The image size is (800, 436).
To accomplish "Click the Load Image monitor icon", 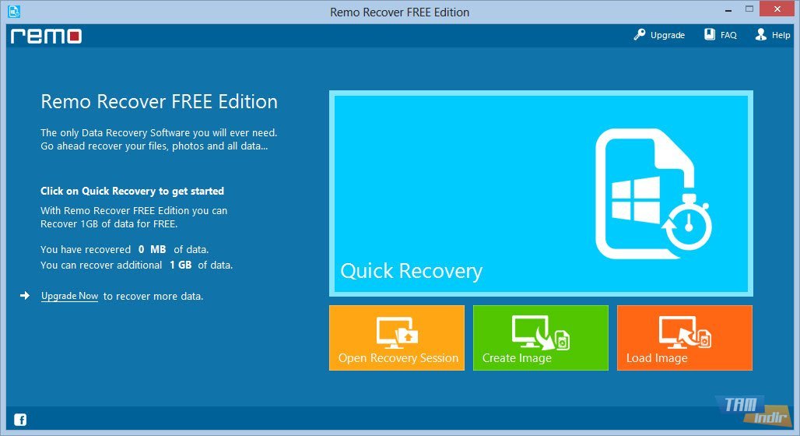I will click(685, 332).
